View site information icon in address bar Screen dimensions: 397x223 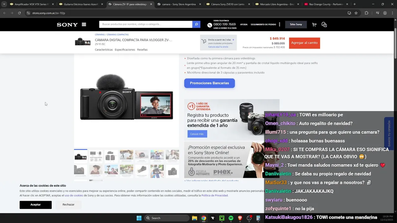click(x=28, y=13)
